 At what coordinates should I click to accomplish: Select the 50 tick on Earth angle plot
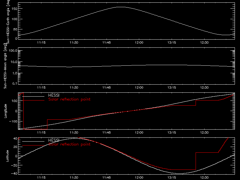tap(15, 29)
